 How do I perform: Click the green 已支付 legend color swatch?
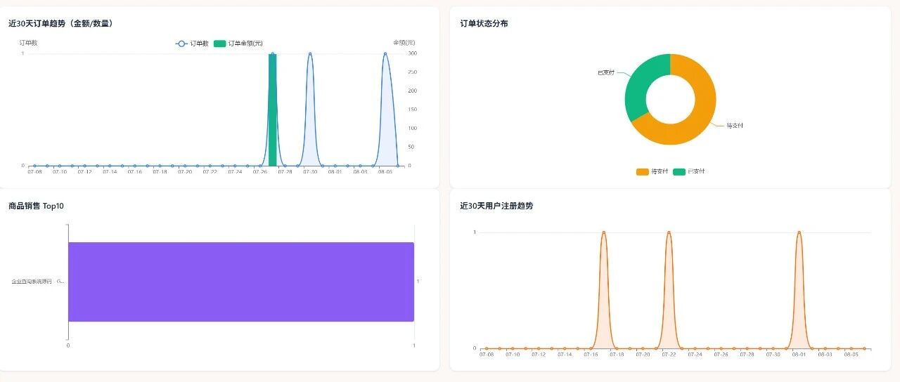(679, 171)
